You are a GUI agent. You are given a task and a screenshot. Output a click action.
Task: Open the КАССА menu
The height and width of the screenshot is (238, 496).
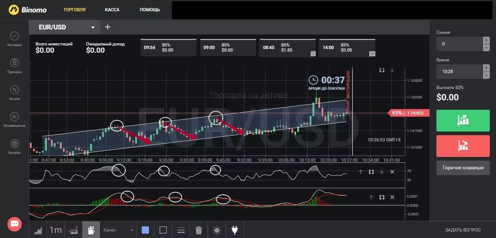(112, 10)
